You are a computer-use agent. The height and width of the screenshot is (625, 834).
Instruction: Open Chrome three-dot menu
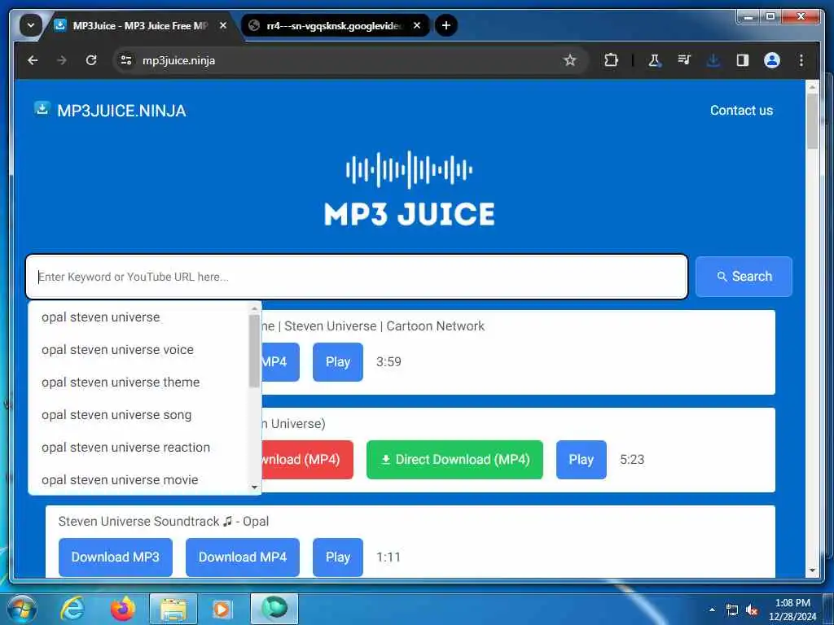[801, 60]
